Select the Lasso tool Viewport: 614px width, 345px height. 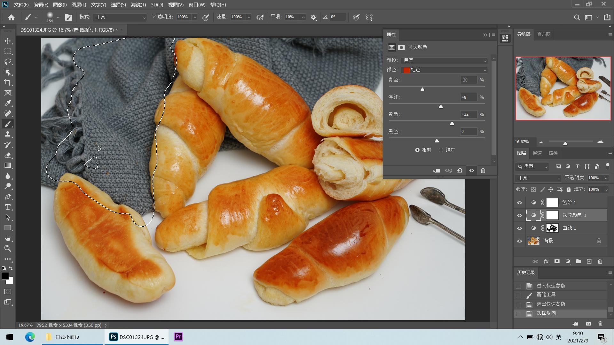[x=8, y=62]
